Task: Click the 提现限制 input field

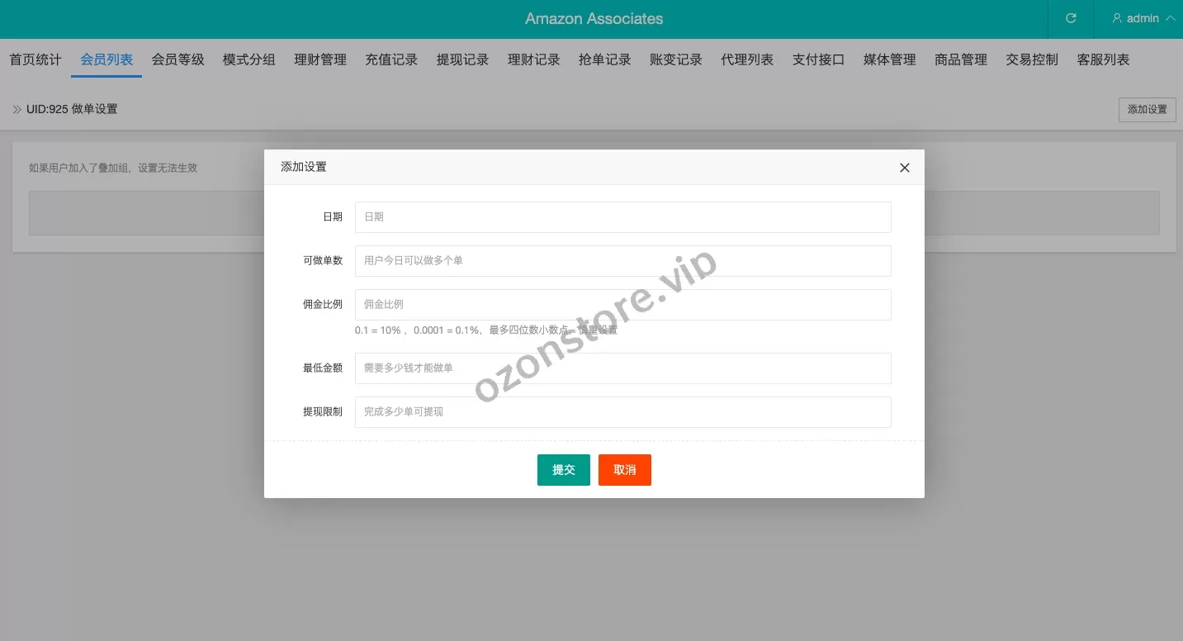Action: [622, 412]
